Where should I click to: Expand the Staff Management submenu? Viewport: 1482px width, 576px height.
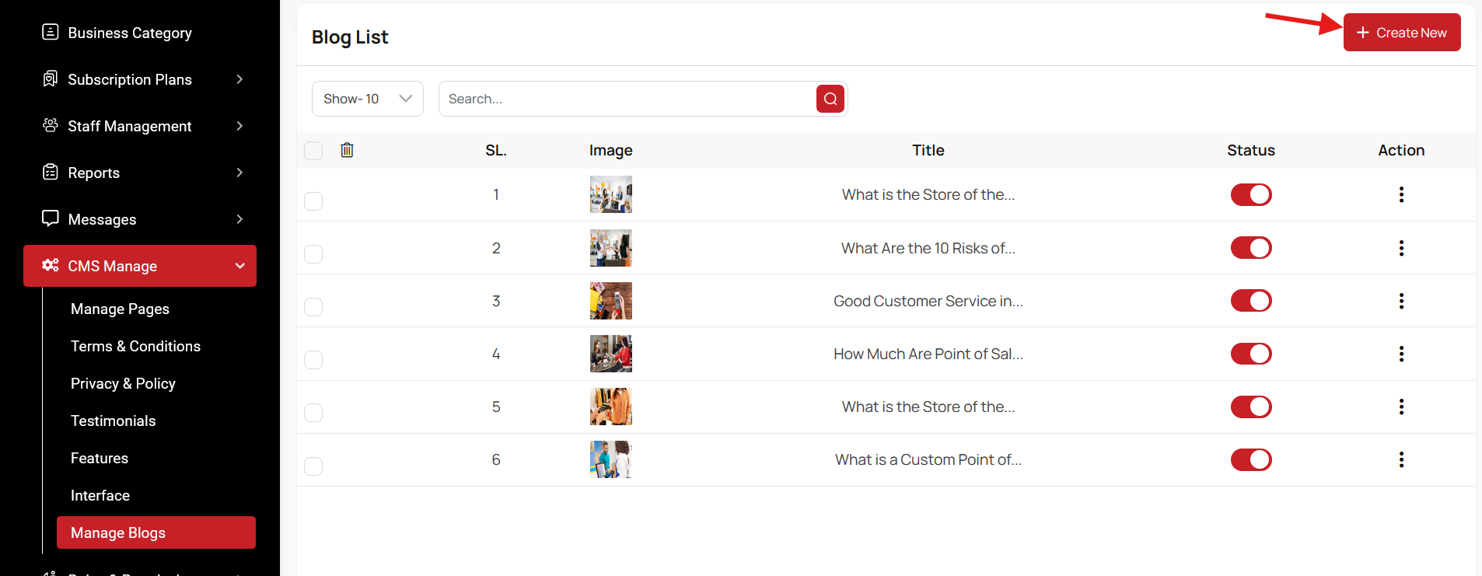[239, 126]
